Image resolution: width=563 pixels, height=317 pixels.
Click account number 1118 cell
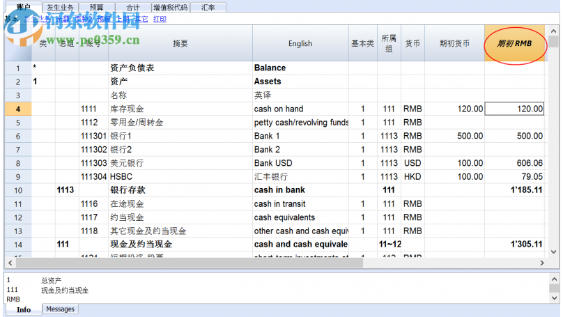tap(93, 231)
